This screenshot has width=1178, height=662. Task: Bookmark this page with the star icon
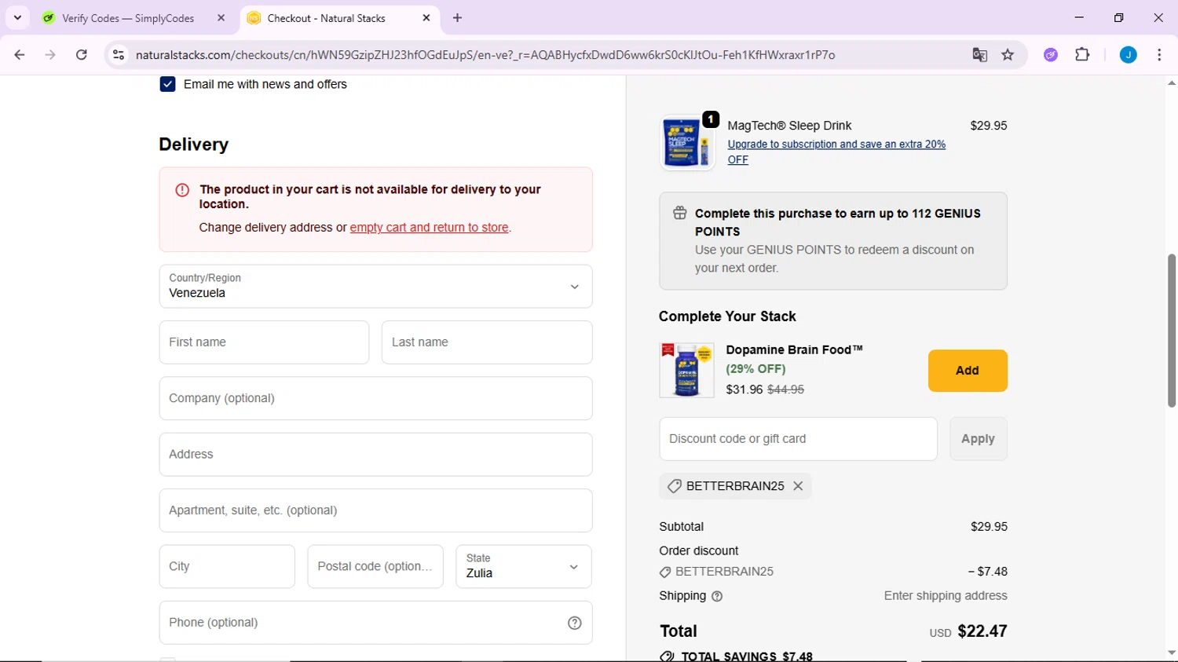pyautogui.click(x=1008, y=55)
